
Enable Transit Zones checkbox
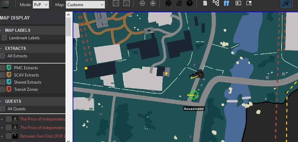pos(2,89)
